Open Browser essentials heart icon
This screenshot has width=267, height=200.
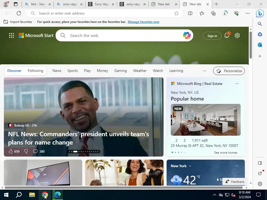(236, 13)
